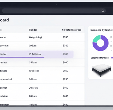Screen dimensions: 113x110
Task: Click the $460 price cell
Action: click(65, 71)
